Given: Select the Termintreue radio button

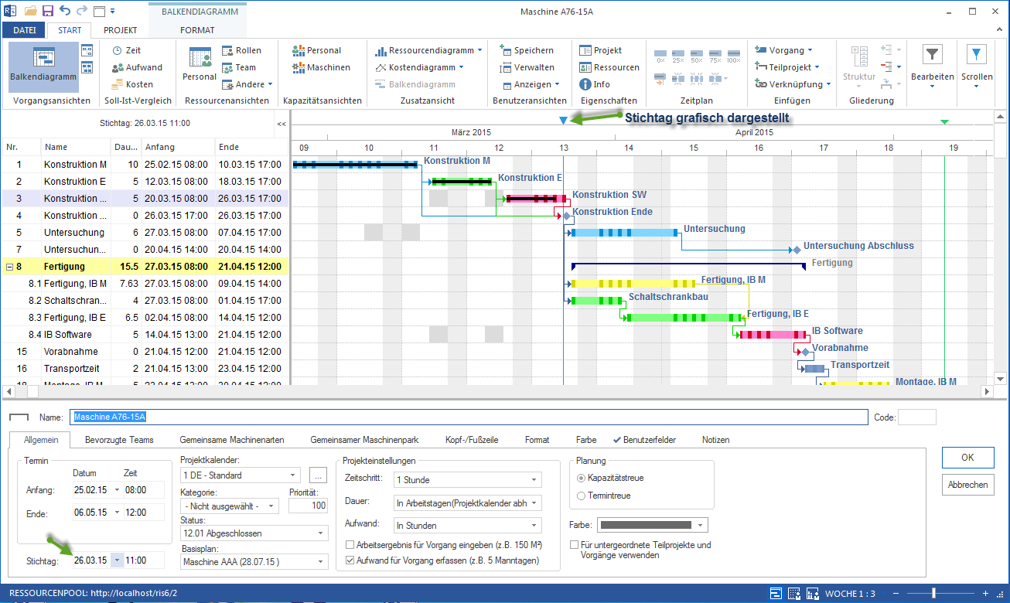Looking at the screenshot, I should 582,495.
